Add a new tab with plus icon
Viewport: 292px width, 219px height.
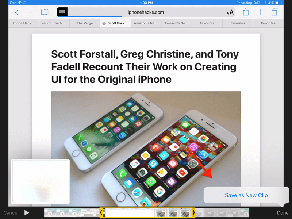pos(260,12)
